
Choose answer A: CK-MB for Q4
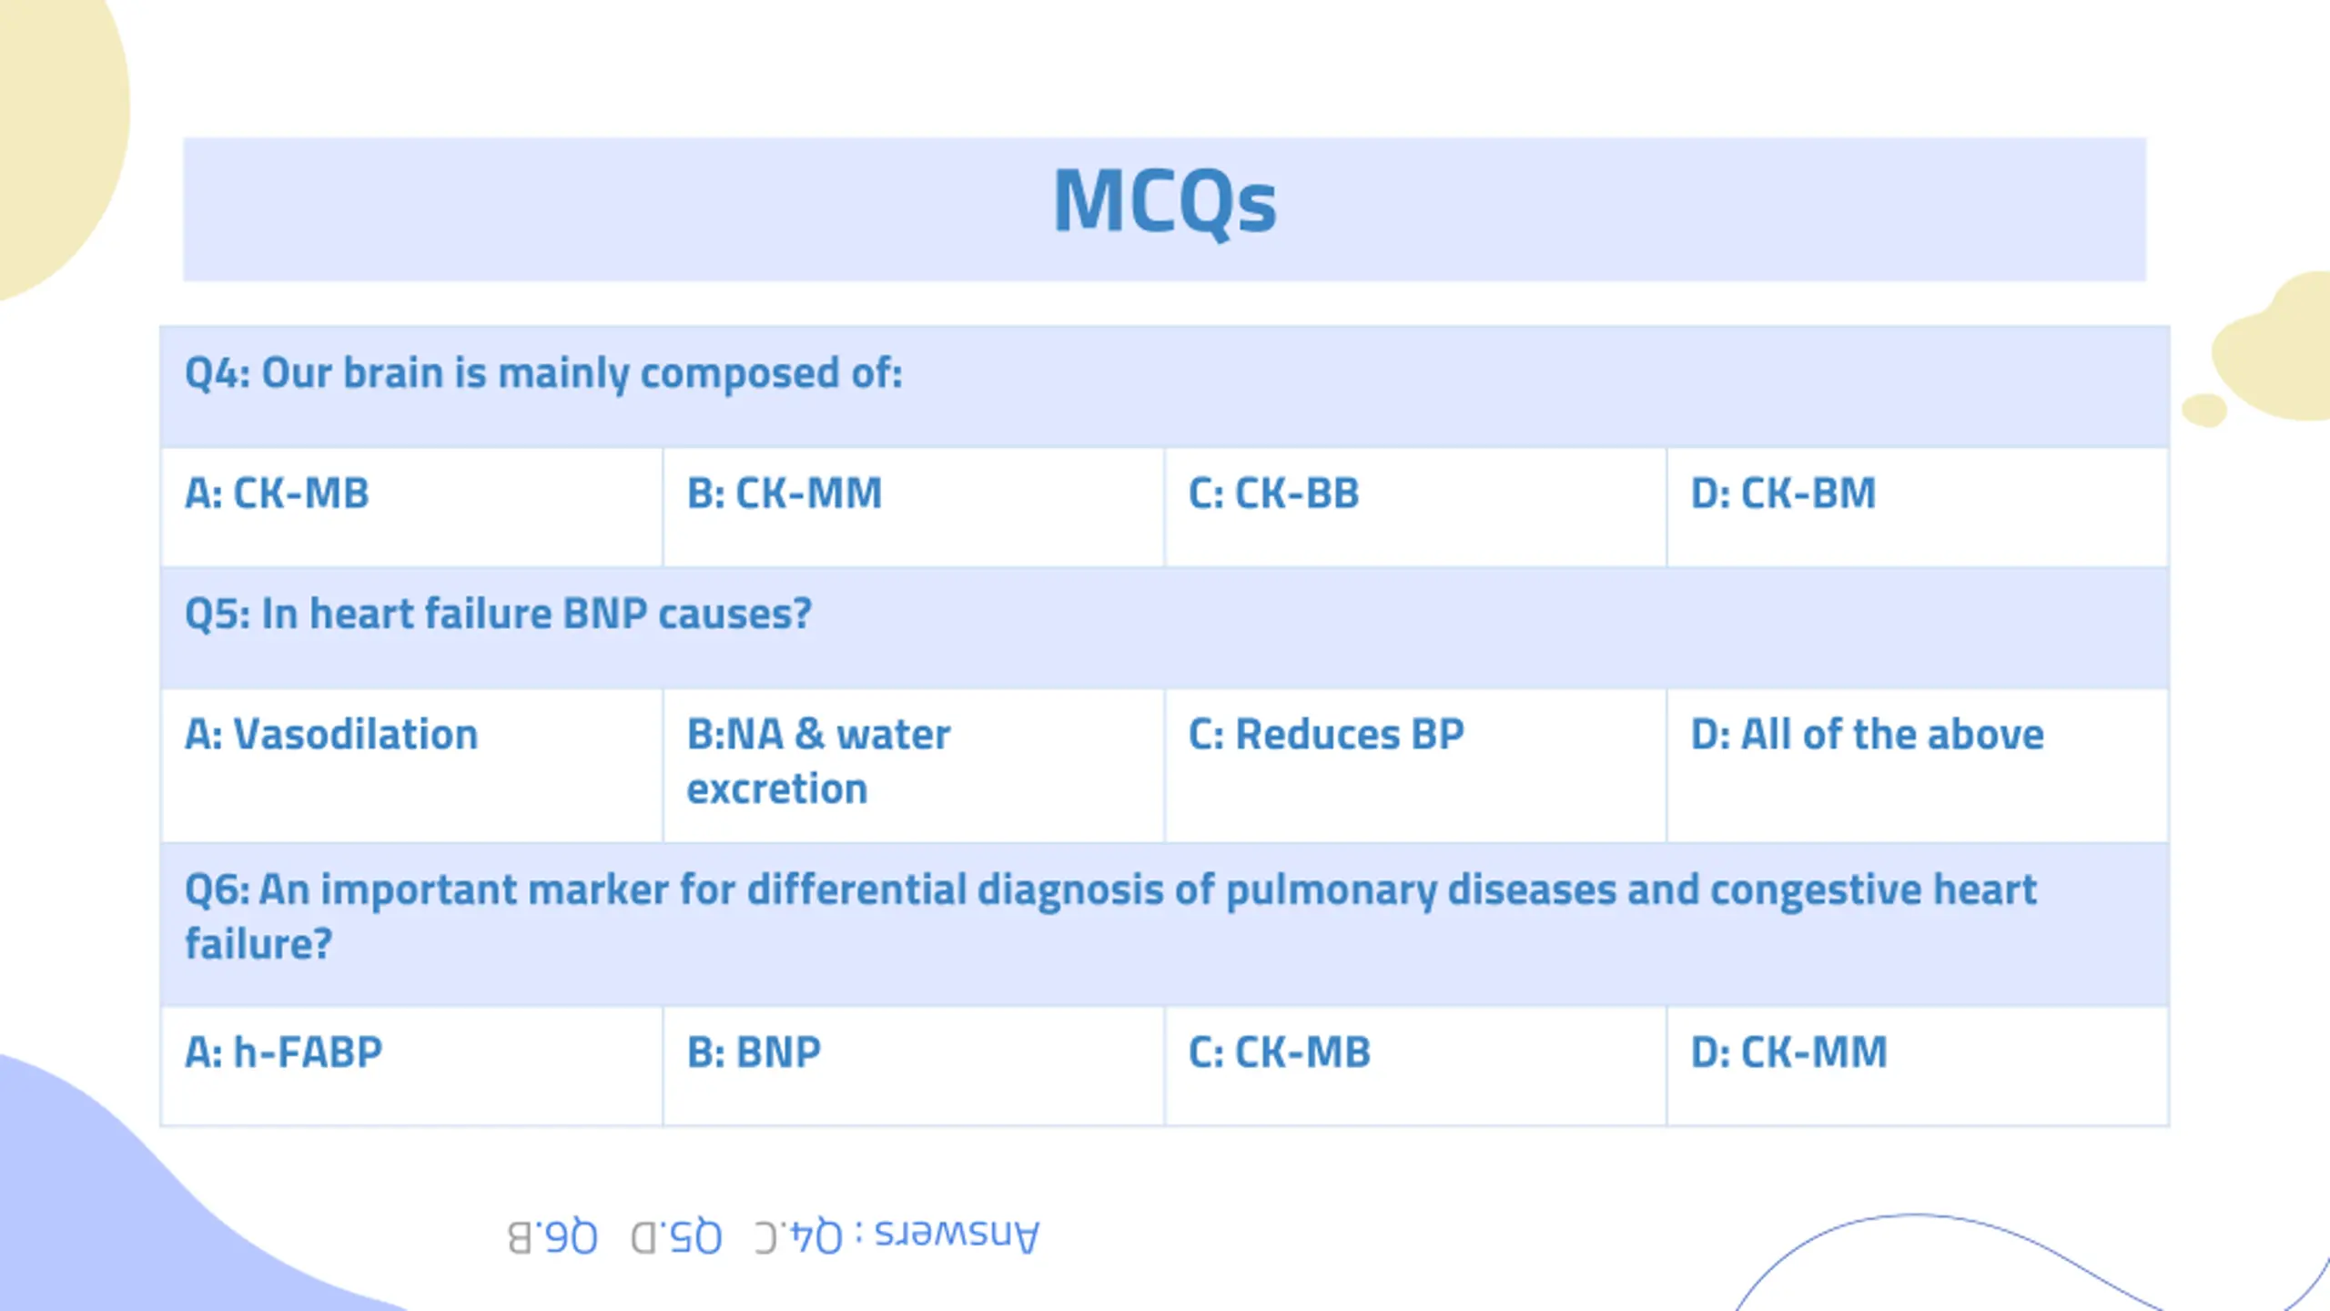click(277, 493)
